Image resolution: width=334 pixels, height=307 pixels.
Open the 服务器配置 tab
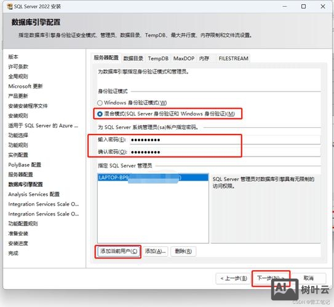(x=106, y=58)
